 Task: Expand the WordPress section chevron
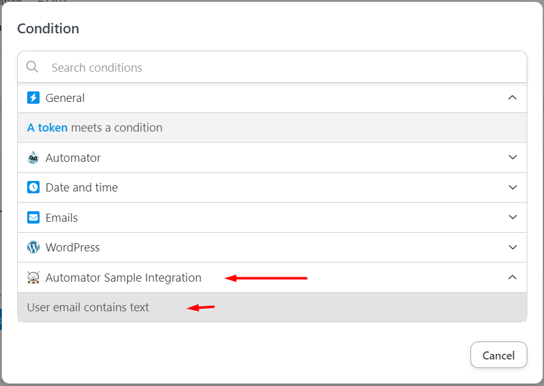pyautogui.click(x=512, y=247)
